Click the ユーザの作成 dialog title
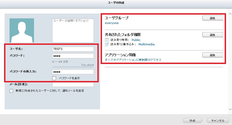The height and width of the screenshot is (125, 232). tap(116, 3)
